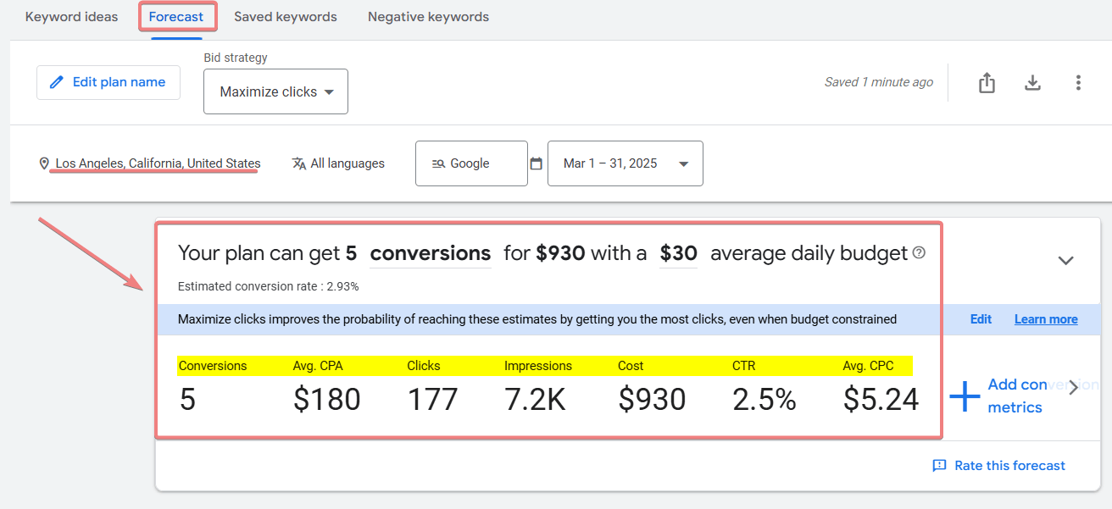
Task: Click the blue plus icon for conversion metrics
Action: coord(965,396)
